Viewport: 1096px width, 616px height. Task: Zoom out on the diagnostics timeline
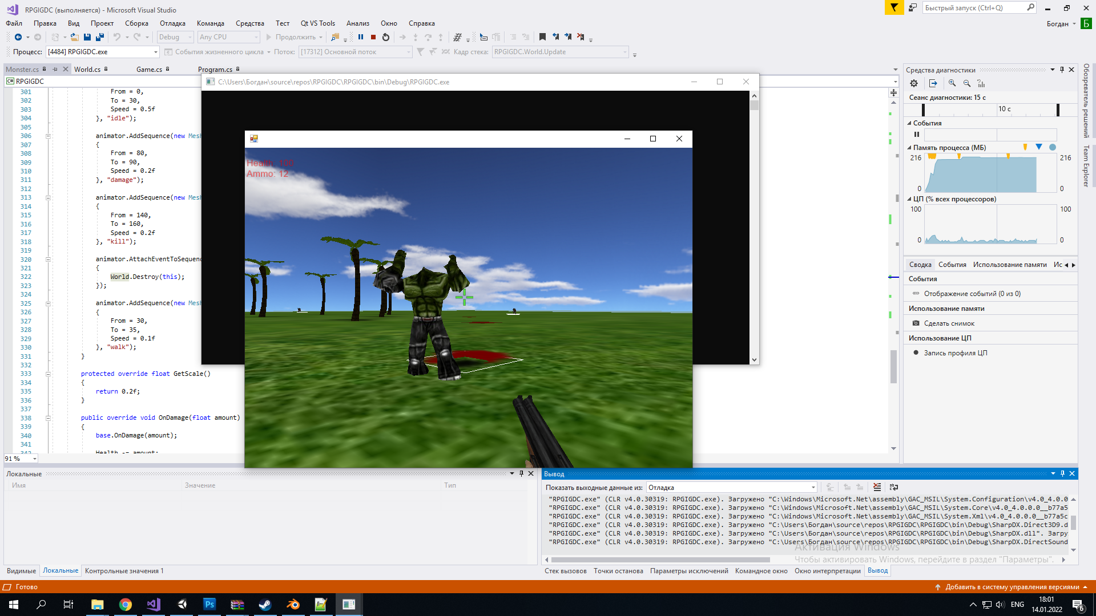[x=967, y=83]
